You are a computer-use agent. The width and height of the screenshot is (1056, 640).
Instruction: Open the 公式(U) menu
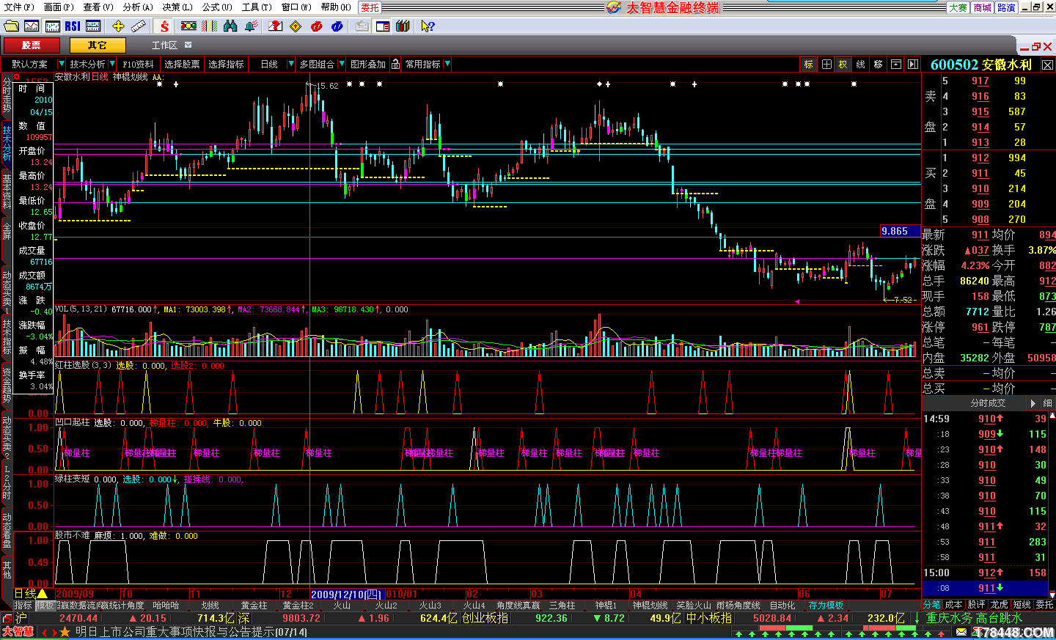(x=217, y=7)
